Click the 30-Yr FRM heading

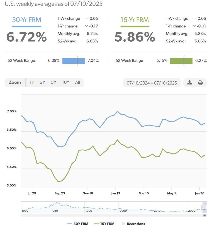click(x=27, y=20)
